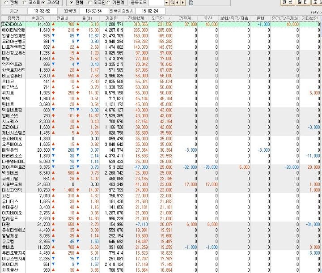Go to previous stock with left arrow

click(178, 3)
